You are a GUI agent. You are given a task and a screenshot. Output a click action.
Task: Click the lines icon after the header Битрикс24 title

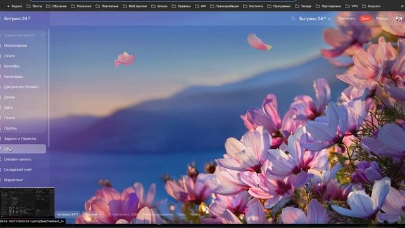(x=329, y=19)
